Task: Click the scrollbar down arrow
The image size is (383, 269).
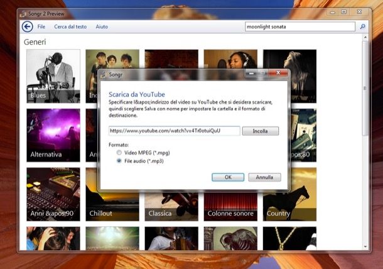Action: (365, 246)
